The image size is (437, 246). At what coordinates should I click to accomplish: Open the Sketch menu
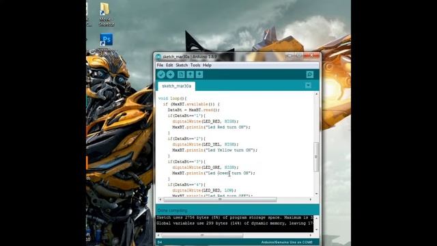(182, 66)
